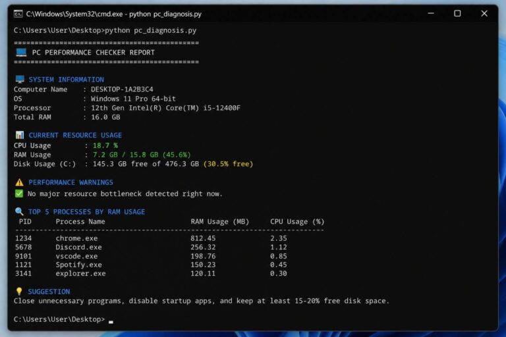Click the 'PID' column header
Screen dimensions: 506x337
coord(25,222)
